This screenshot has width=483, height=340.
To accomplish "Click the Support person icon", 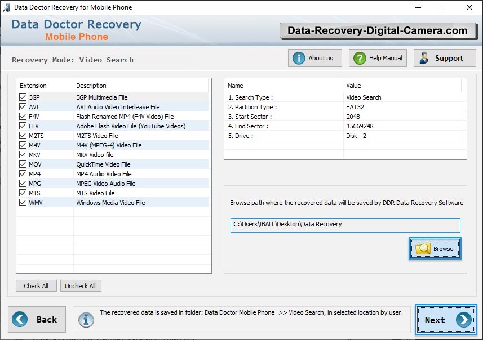I will 424,58.
